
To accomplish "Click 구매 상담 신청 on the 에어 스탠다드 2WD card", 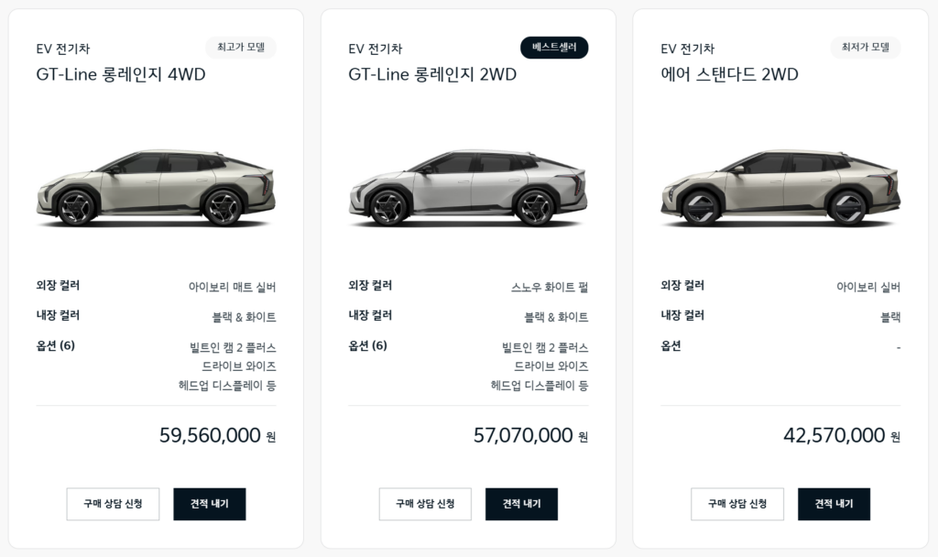I will (737, 504).
